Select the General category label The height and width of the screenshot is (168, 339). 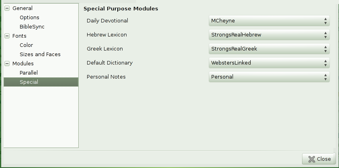22,8
